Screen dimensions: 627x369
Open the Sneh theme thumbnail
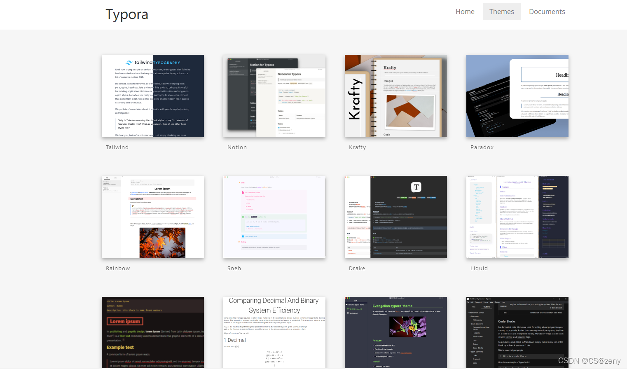click(274, 217)
